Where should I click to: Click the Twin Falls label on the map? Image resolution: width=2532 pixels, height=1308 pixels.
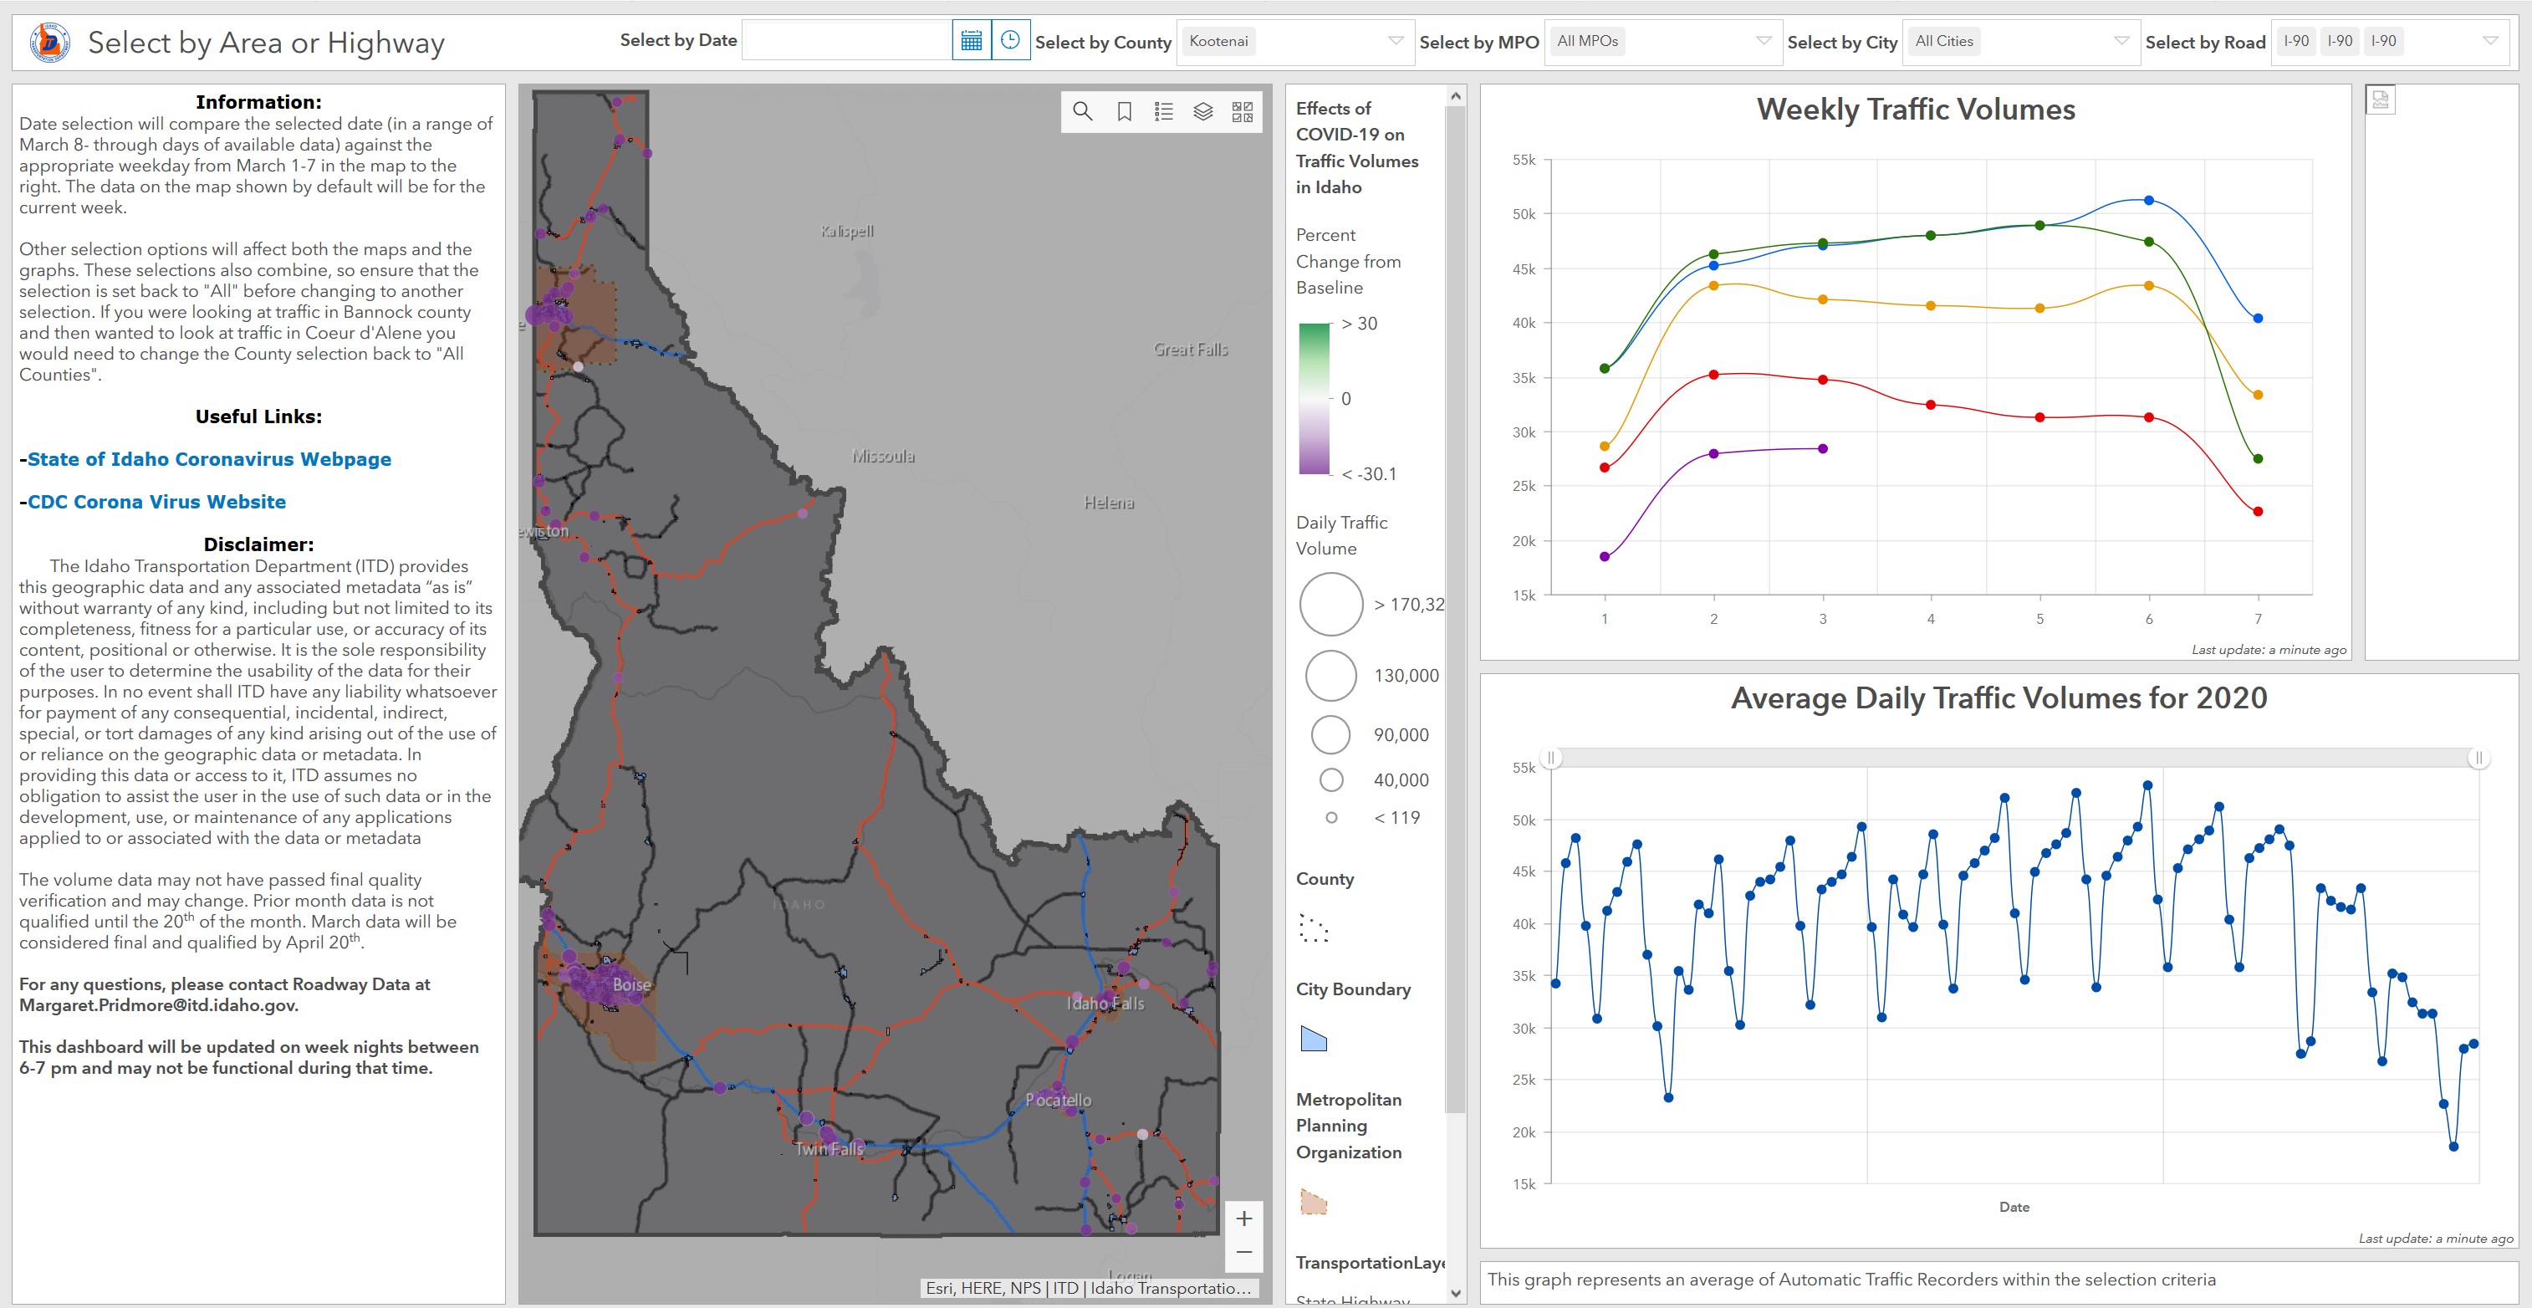pyautogui.click(x=829, y=1149)
